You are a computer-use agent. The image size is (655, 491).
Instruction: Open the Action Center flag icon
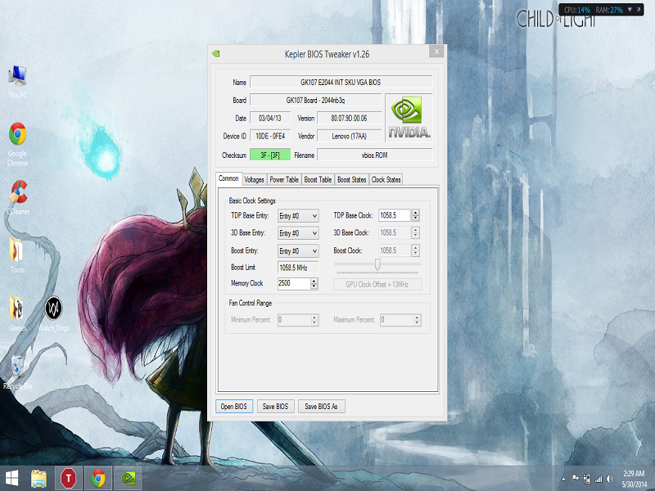click(576, 479)
